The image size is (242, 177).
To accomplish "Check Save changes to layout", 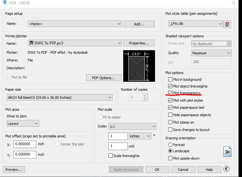I will (x=170, y=129).
